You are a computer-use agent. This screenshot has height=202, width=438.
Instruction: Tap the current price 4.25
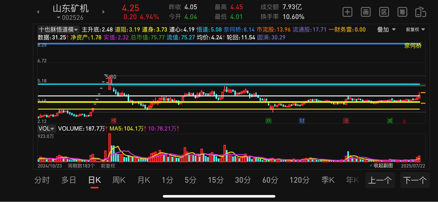pos(130,8)
